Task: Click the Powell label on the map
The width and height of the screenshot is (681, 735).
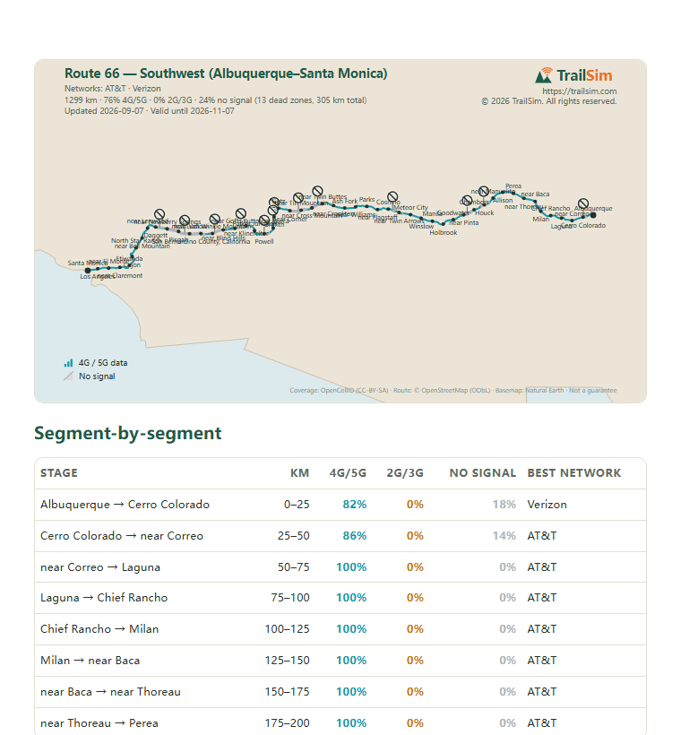Action: click(x=264, y=241)
